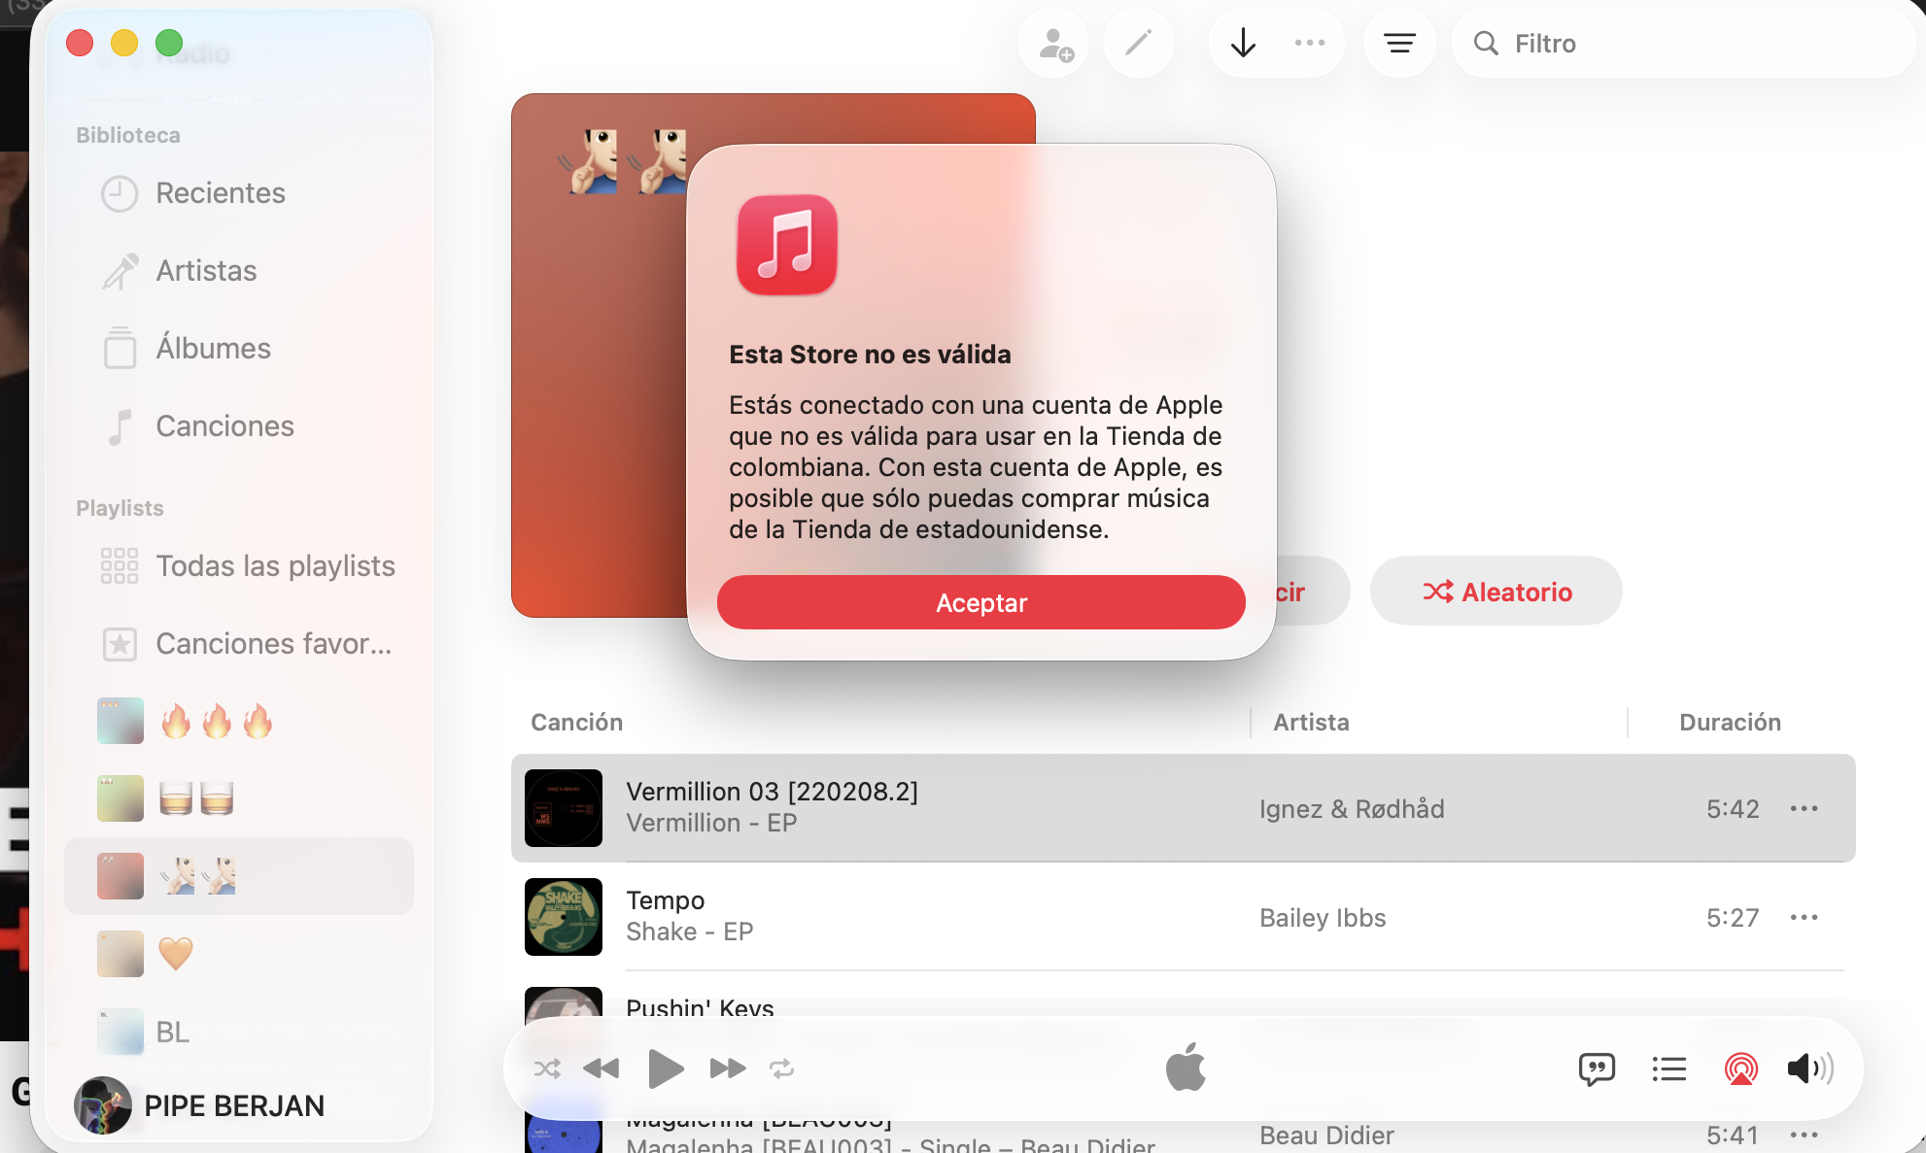The height and width of the screenshot is (1153, 1926).
Task: Select Todas las playlists in sidebar
Action: pyautogui.click(x=275, y=566)
